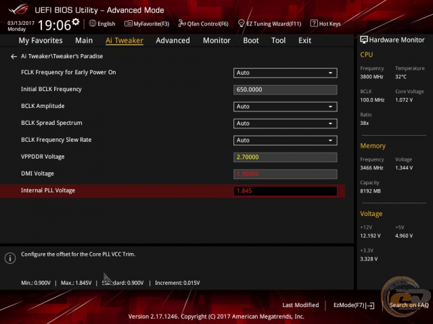Screen dimensions: 433x324
Task: Click the EzMode exit arrow icon
Action: 370,306
